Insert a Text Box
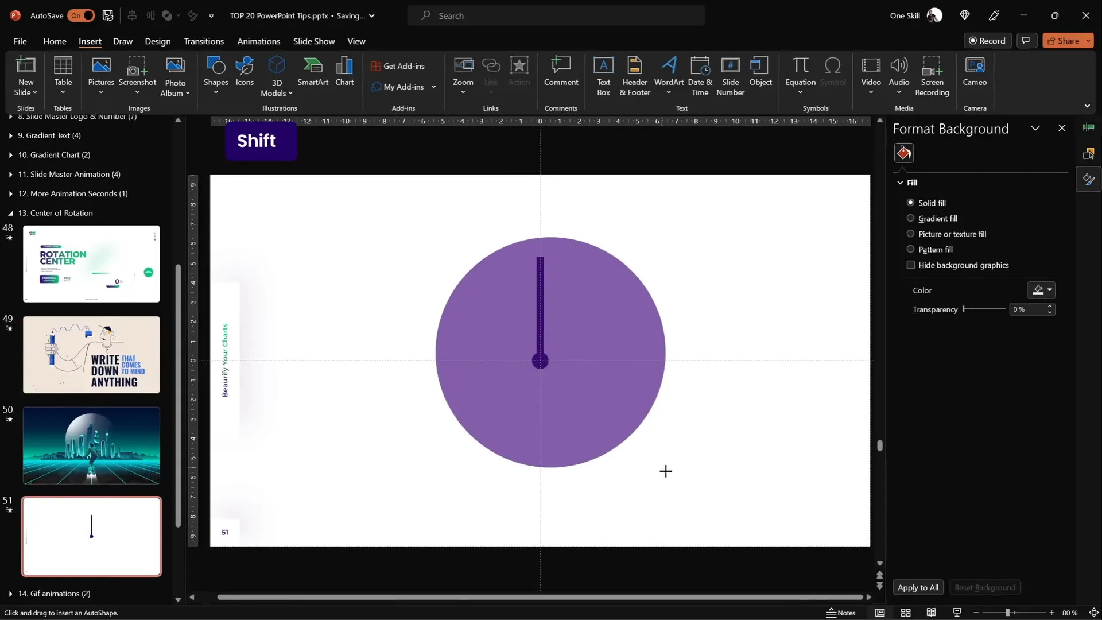The image size is (1102, 620). [603, 76]
